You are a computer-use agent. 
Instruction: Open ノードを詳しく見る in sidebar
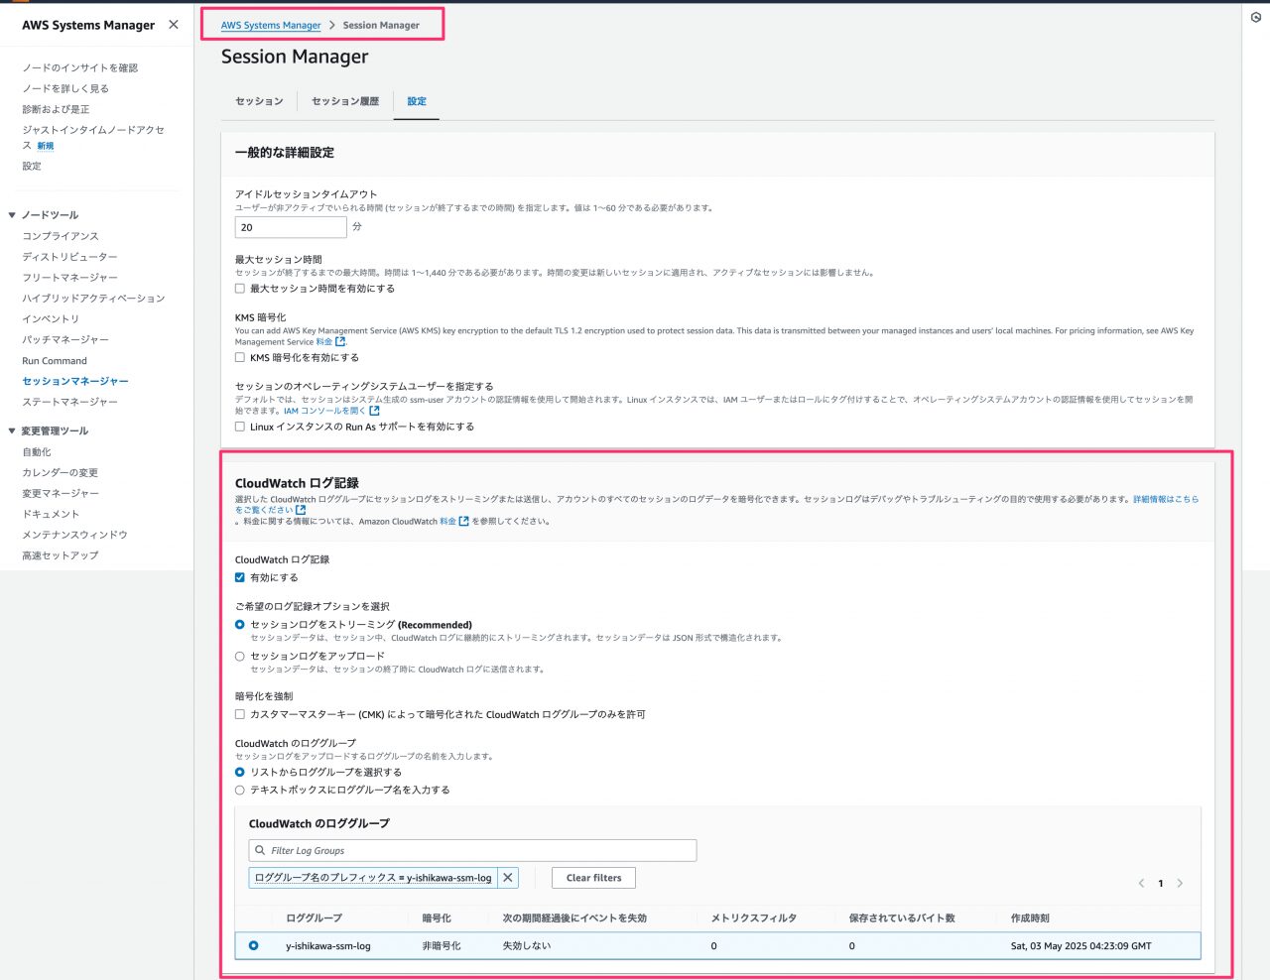pyautogui.click(x=65, y=89)
